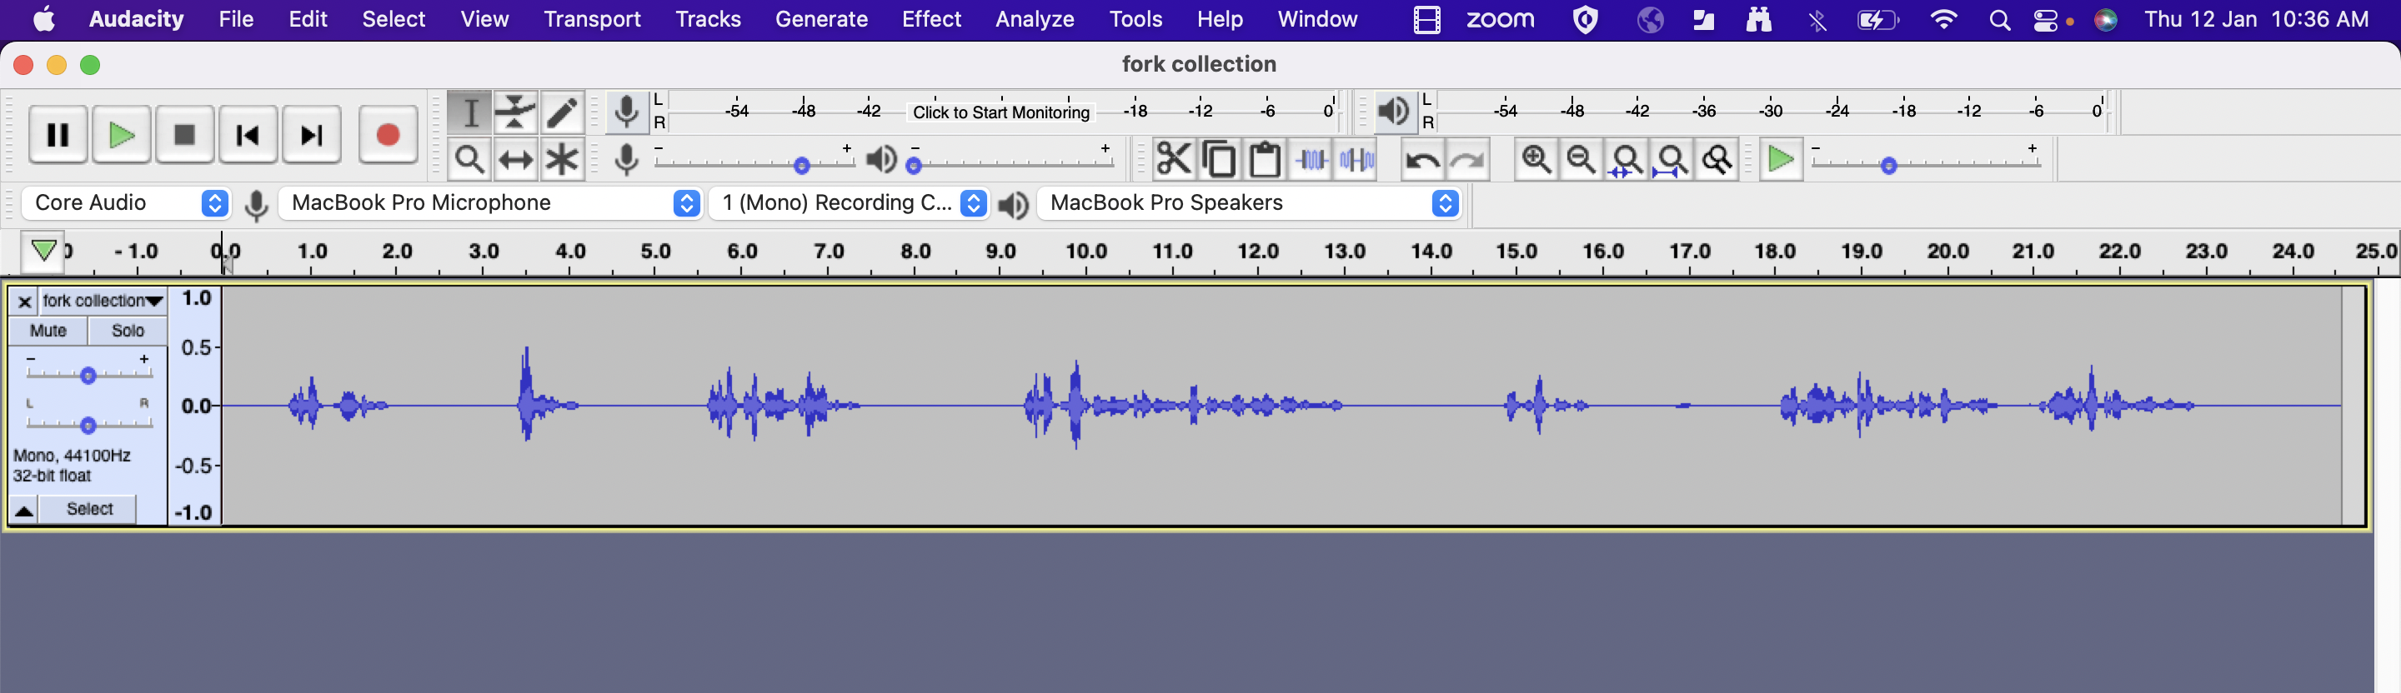Click the Bluetooth menu bar icon
Image resolution: width=2401 pixels, height=693 pixels.
click(x=1817, y=19)
